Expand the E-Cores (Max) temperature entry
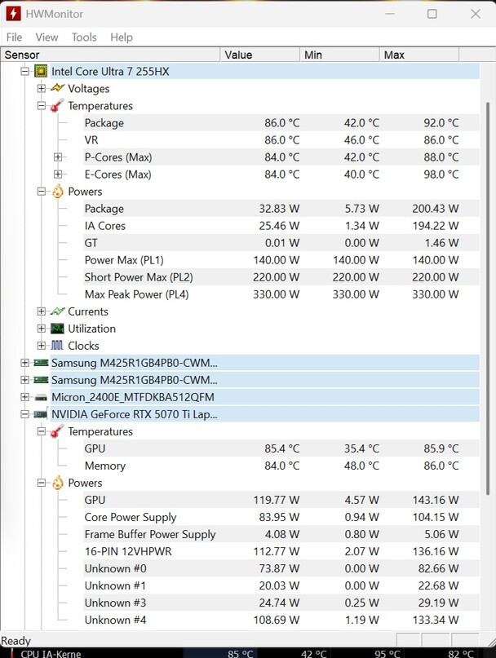The image size is (496, 658). pos(58,174)
